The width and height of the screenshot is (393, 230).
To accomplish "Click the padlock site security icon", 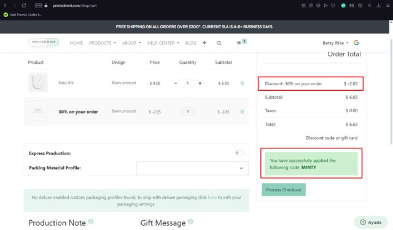I will pos(46,6).
